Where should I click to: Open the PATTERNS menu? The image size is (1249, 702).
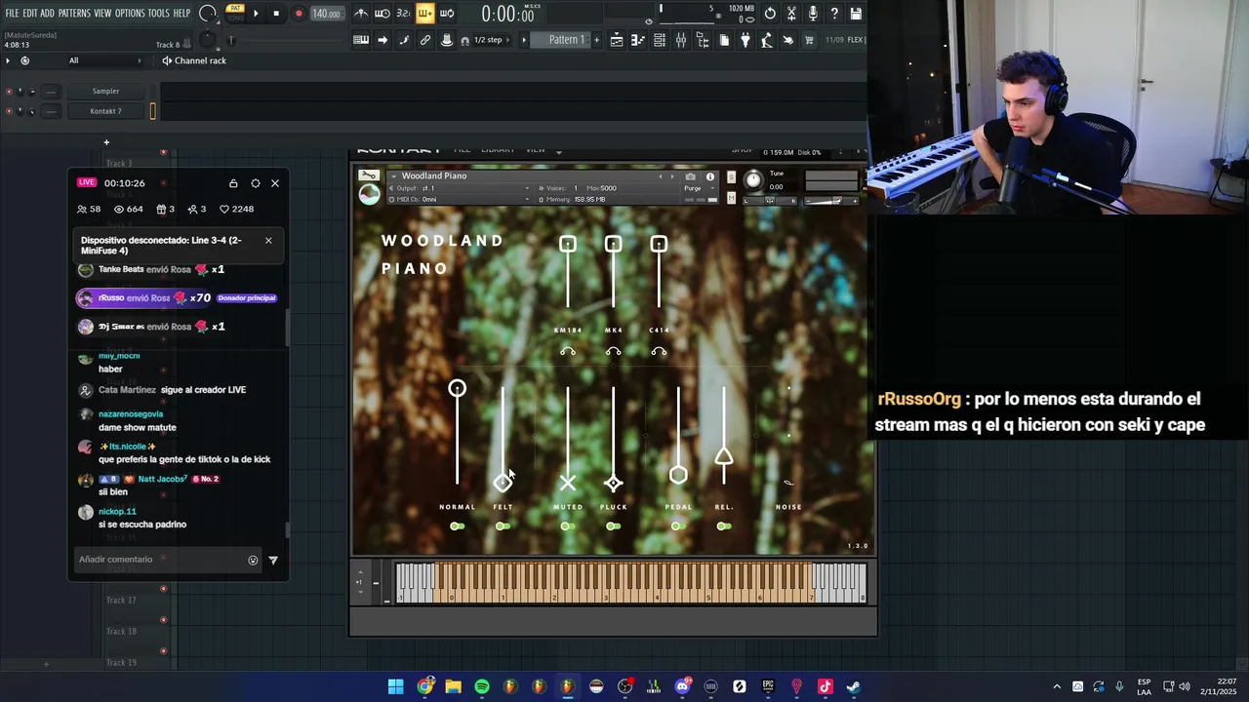pos(74,14)
